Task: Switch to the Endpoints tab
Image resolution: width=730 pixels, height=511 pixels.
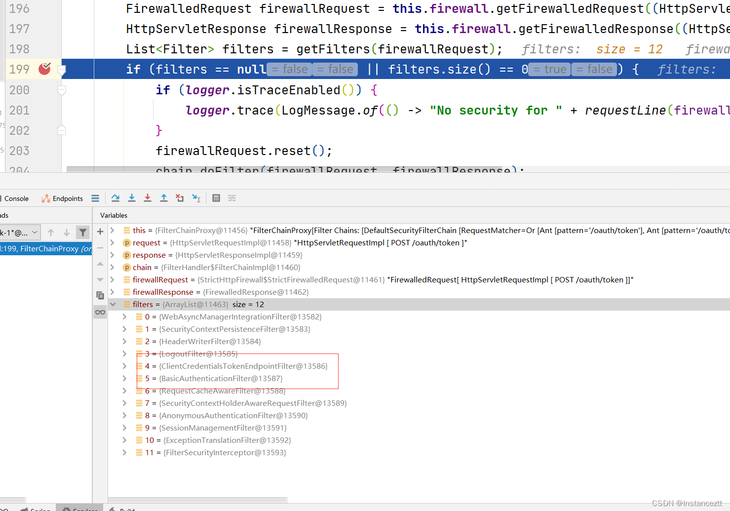Action: coord(62,198)
